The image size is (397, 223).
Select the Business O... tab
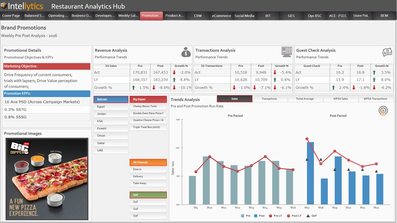click(x=81, y=16)
